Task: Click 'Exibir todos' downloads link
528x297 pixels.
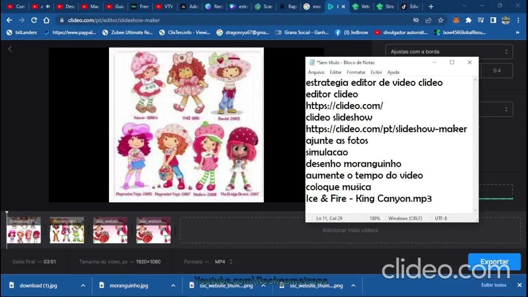Action: point(494,285)
